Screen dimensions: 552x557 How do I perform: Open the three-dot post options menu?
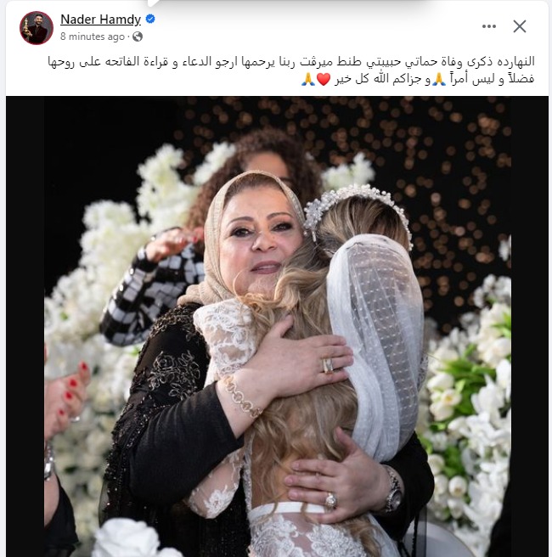pyautogui.click(x=489, y=26)
